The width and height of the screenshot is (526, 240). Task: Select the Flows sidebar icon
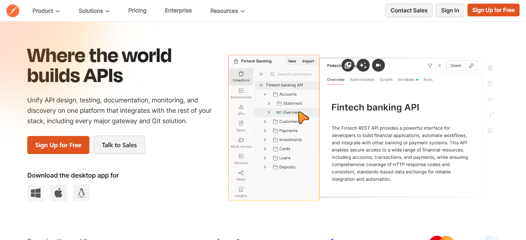[241, 176]
